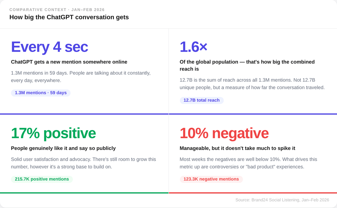Click "ChatGPT gets a new mention somewhere online" subheading
The height and width of the screenshot is (208, 337).
pos(69,62)
